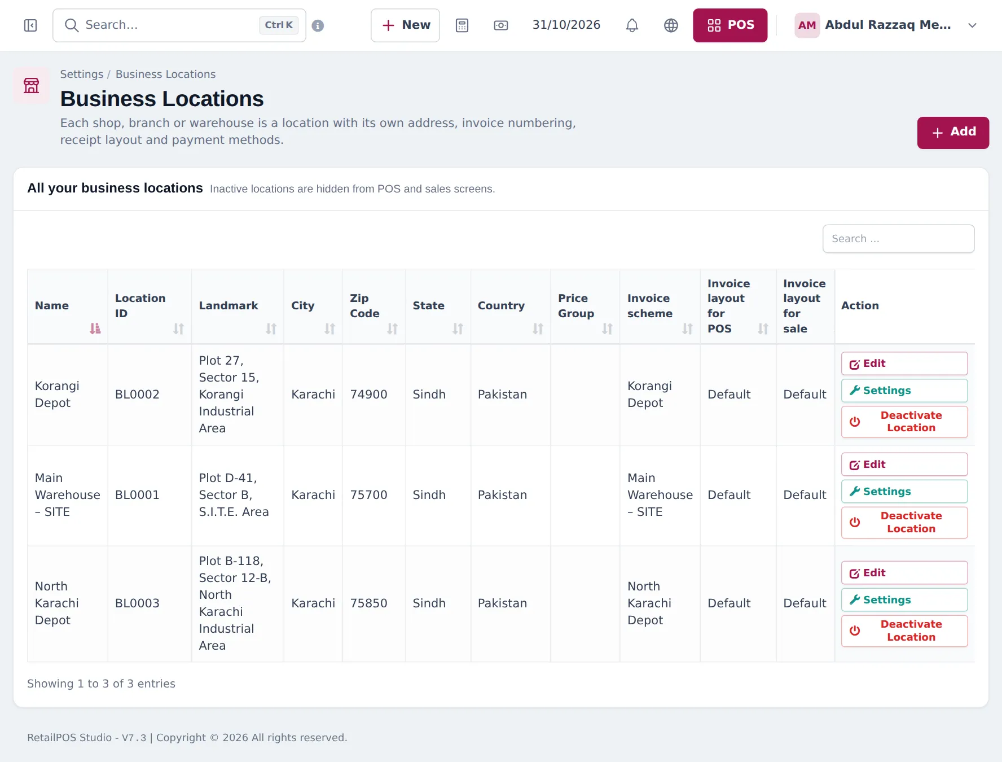Image resolution: width=1002 pixels, height=762 pixels.
Task: Open the calculator icon in header
Action: pos(462,25)
